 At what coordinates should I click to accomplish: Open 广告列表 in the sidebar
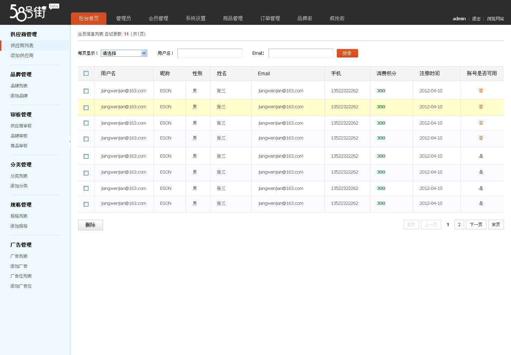tap(19, 256)
